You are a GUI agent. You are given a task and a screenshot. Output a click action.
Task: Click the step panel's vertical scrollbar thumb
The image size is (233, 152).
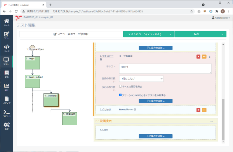pos(223,119)
